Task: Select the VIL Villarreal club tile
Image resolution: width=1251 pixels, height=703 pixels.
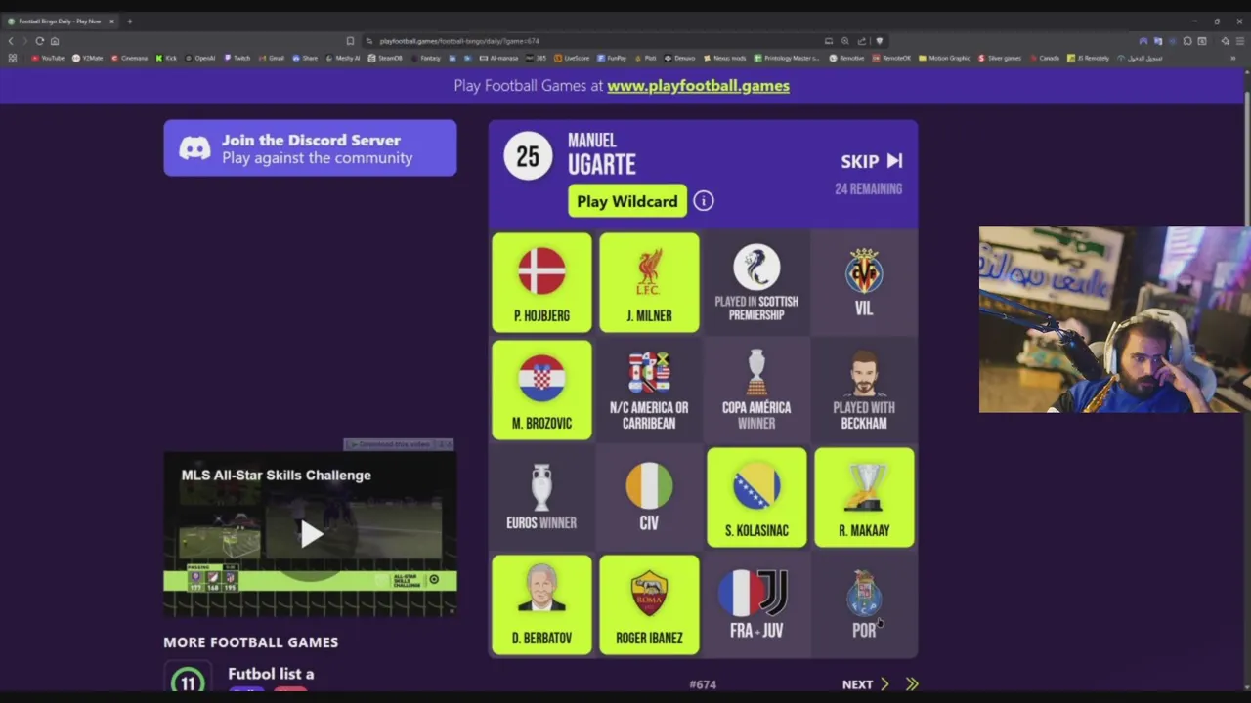Action: (864, 283)
